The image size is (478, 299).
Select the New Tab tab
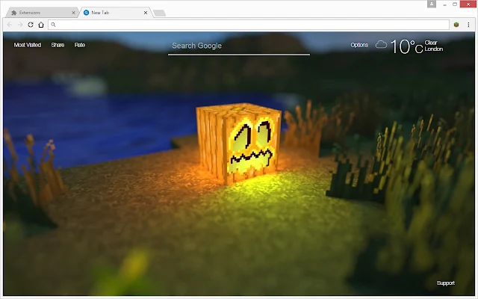point(114,13)
